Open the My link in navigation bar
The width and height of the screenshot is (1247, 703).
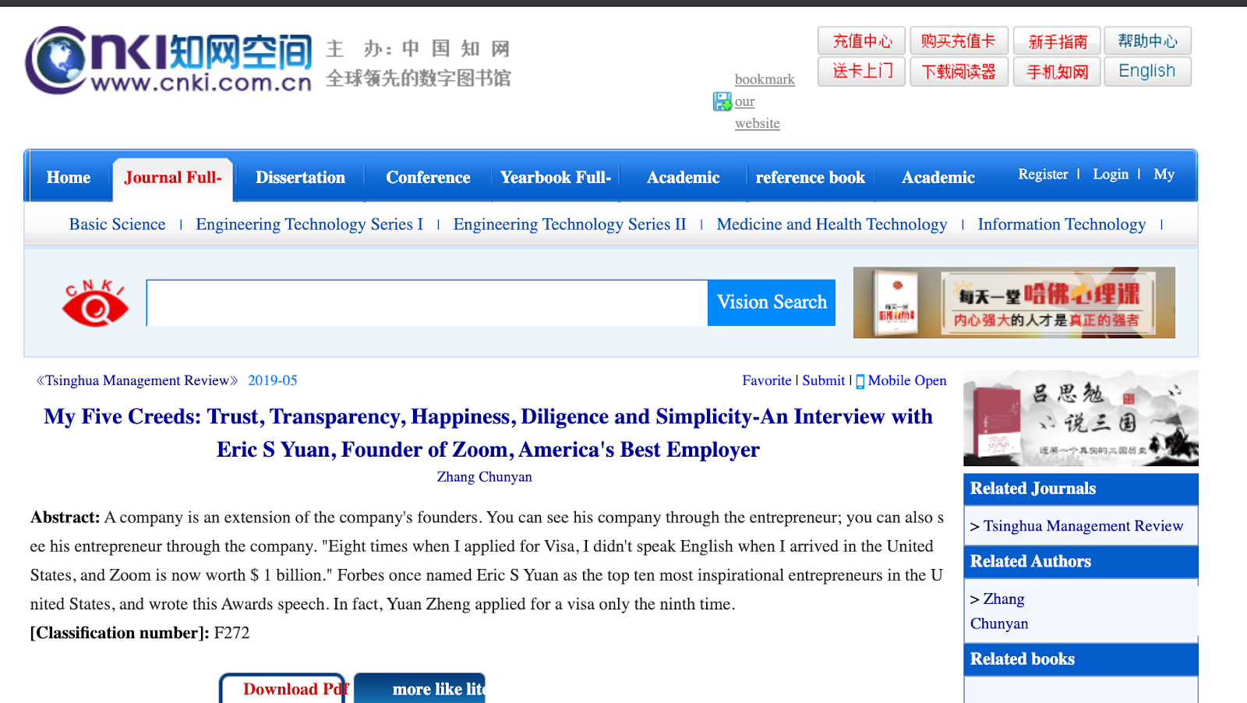[1164, 175]
